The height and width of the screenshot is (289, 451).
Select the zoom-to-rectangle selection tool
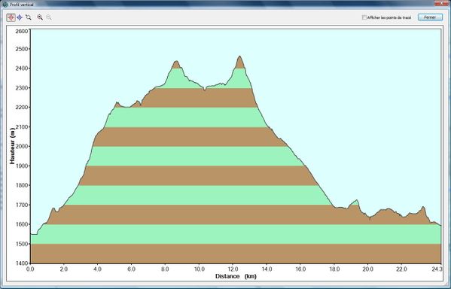(x=28, y=17)
